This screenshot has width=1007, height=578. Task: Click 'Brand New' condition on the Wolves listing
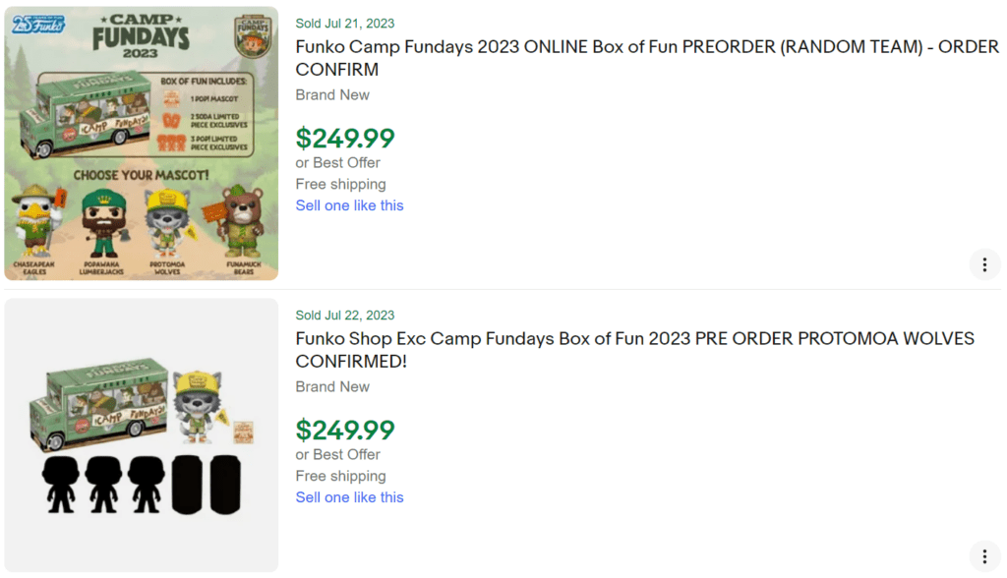pos(331,386)
